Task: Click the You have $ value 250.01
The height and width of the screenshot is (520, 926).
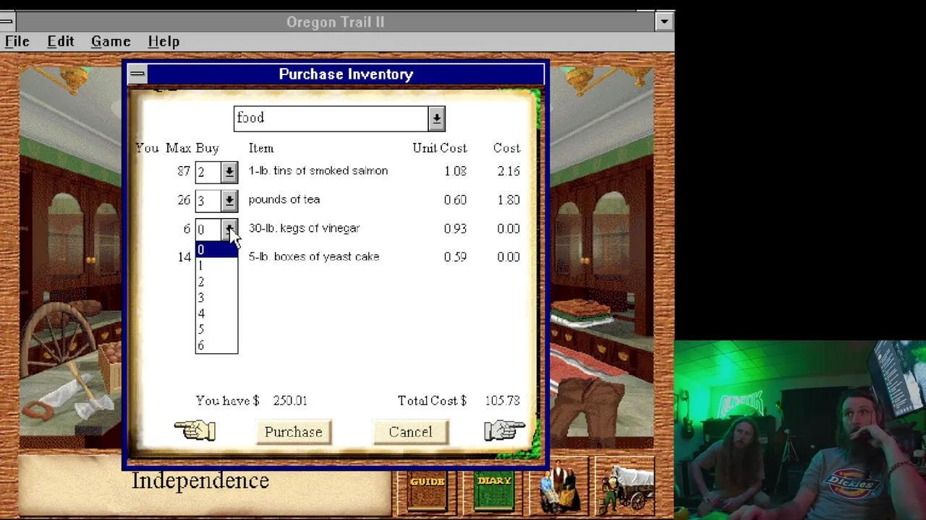Action: pyautogui.click(x=290, y=401)
